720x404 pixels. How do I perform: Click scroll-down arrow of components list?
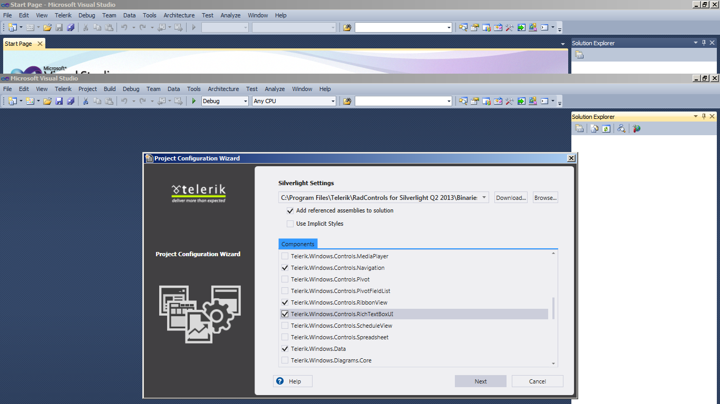553,363
